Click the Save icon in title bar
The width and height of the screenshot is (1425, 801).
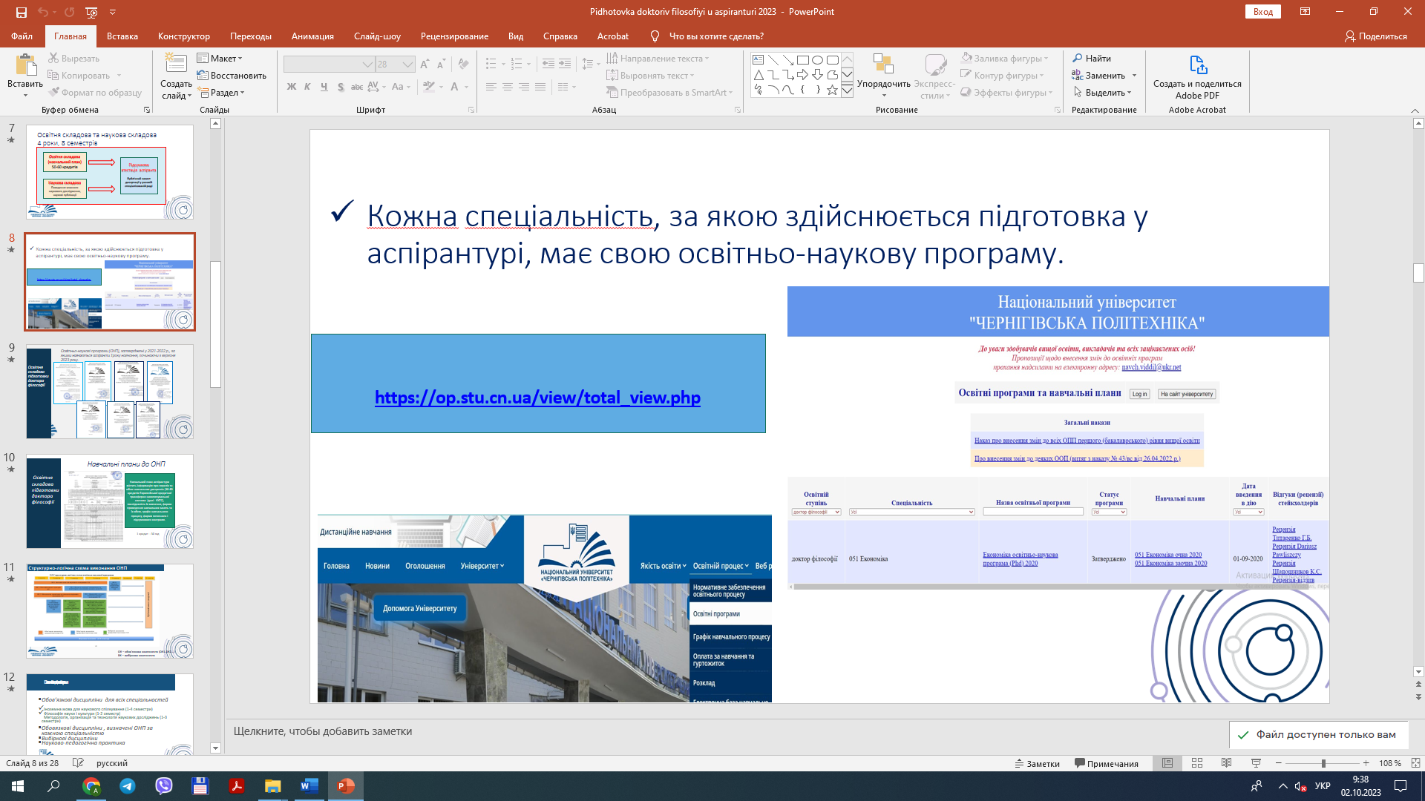(x=21, y=12)
